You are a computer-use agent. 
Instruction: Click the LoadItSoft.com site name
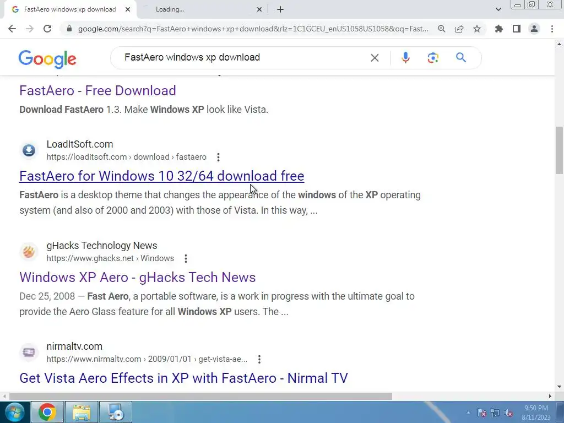coord(80,144)
